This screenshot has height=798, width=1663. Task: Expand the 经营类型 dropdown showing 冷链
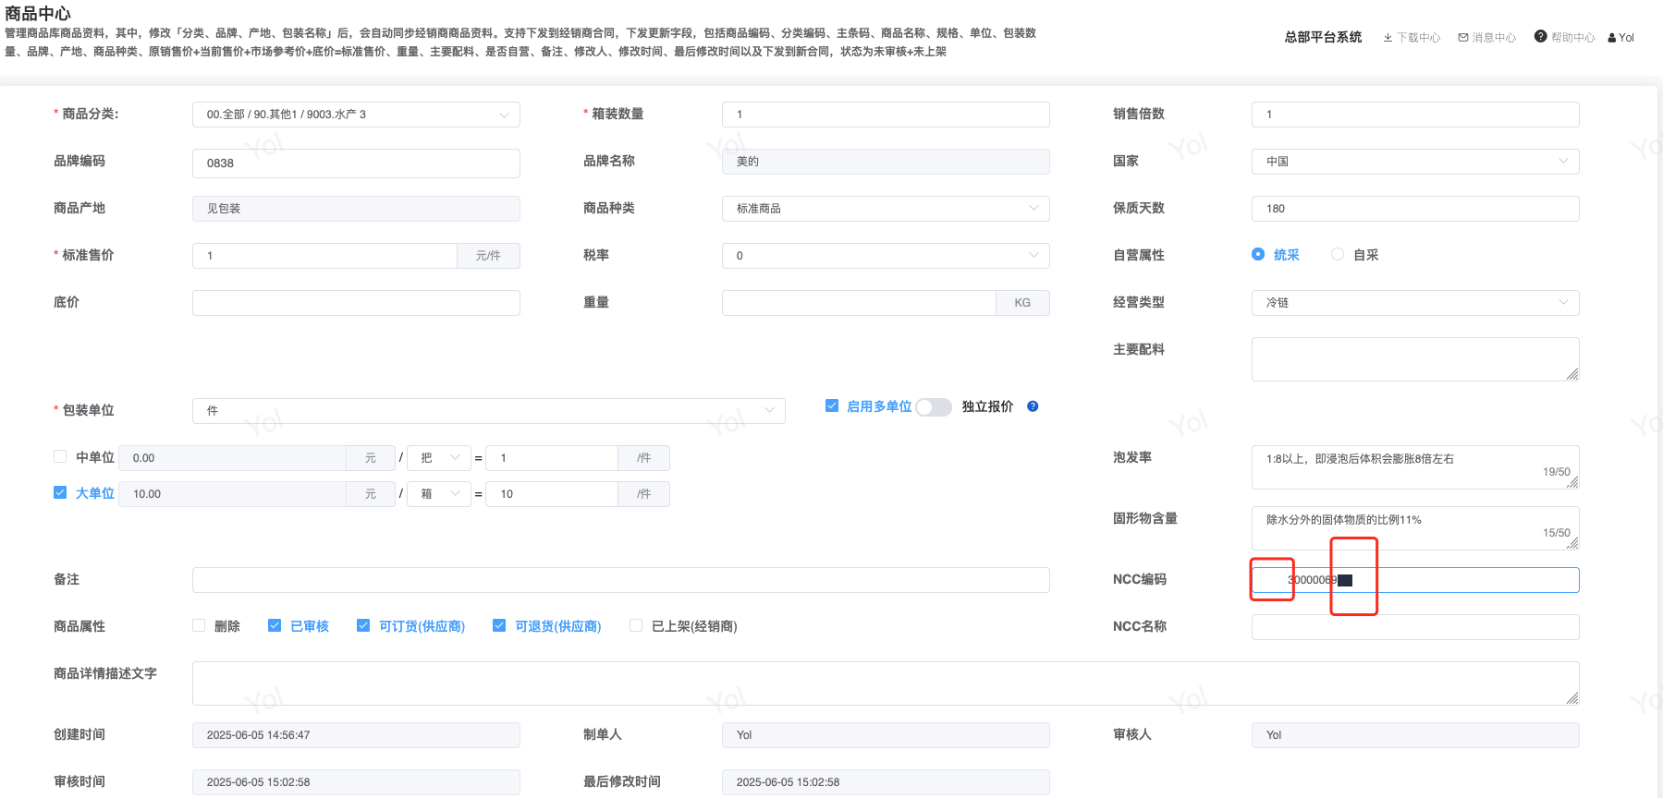(1415, 303)
